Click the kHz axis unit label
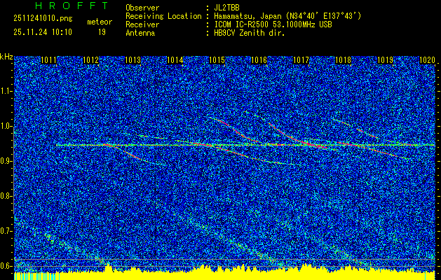The width and height of the screenshot is (441, 280). pyautogui.click(x=6, y=56)
